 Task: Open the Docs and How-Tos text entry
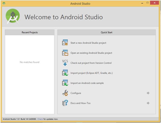coord(80,103)
